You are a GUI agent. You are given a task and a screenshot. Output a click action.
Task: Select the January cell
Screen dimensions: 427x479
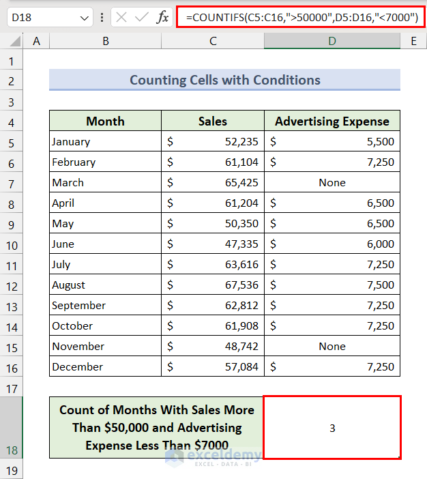click(x=105, y=142)
